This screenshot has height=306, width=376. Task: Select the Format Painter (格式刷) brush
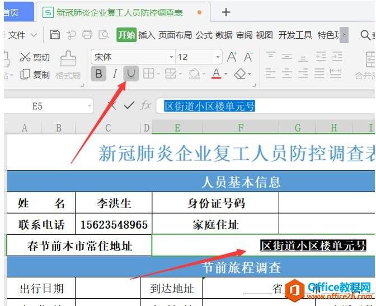68,66
